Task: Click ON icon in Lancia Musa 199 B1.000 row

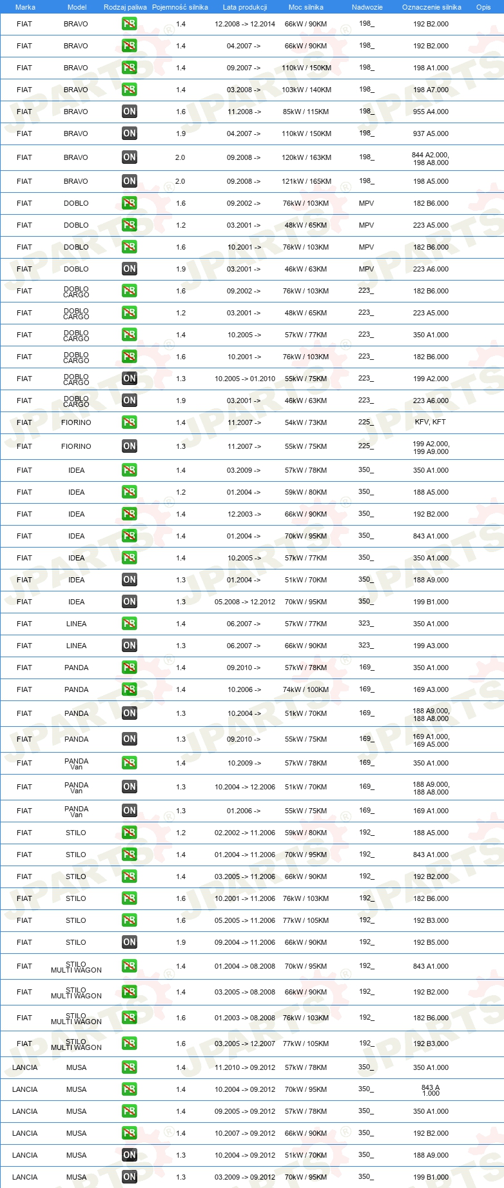Action: pos(130,1177)
